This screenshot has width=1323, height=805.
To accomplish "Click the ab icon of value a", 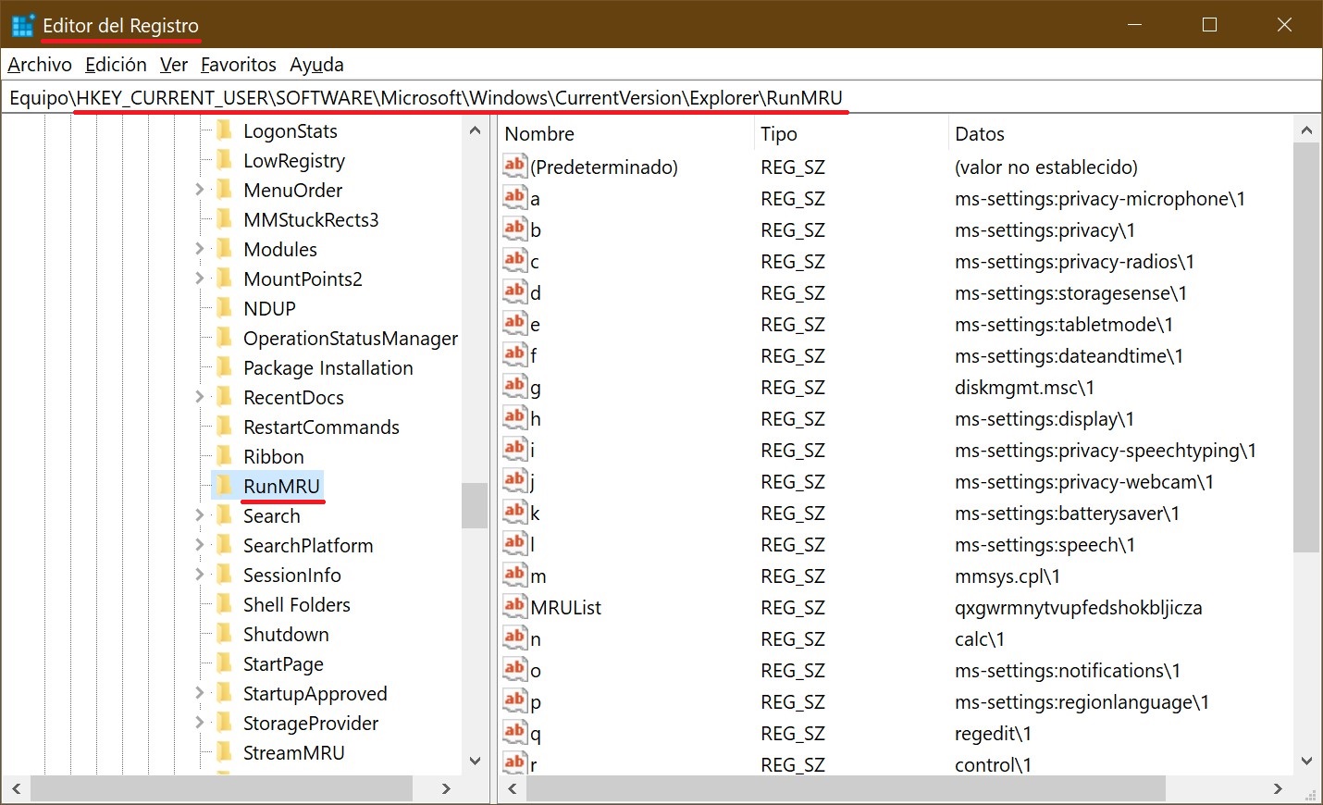I will tap(515, 197).
